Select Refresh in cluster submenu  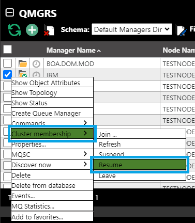coord(140,144)
